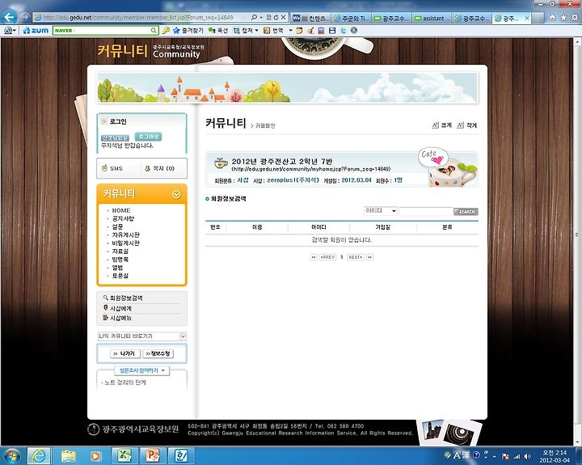Click the zeroplus1(주지석) sysop link

click(293, 180)
